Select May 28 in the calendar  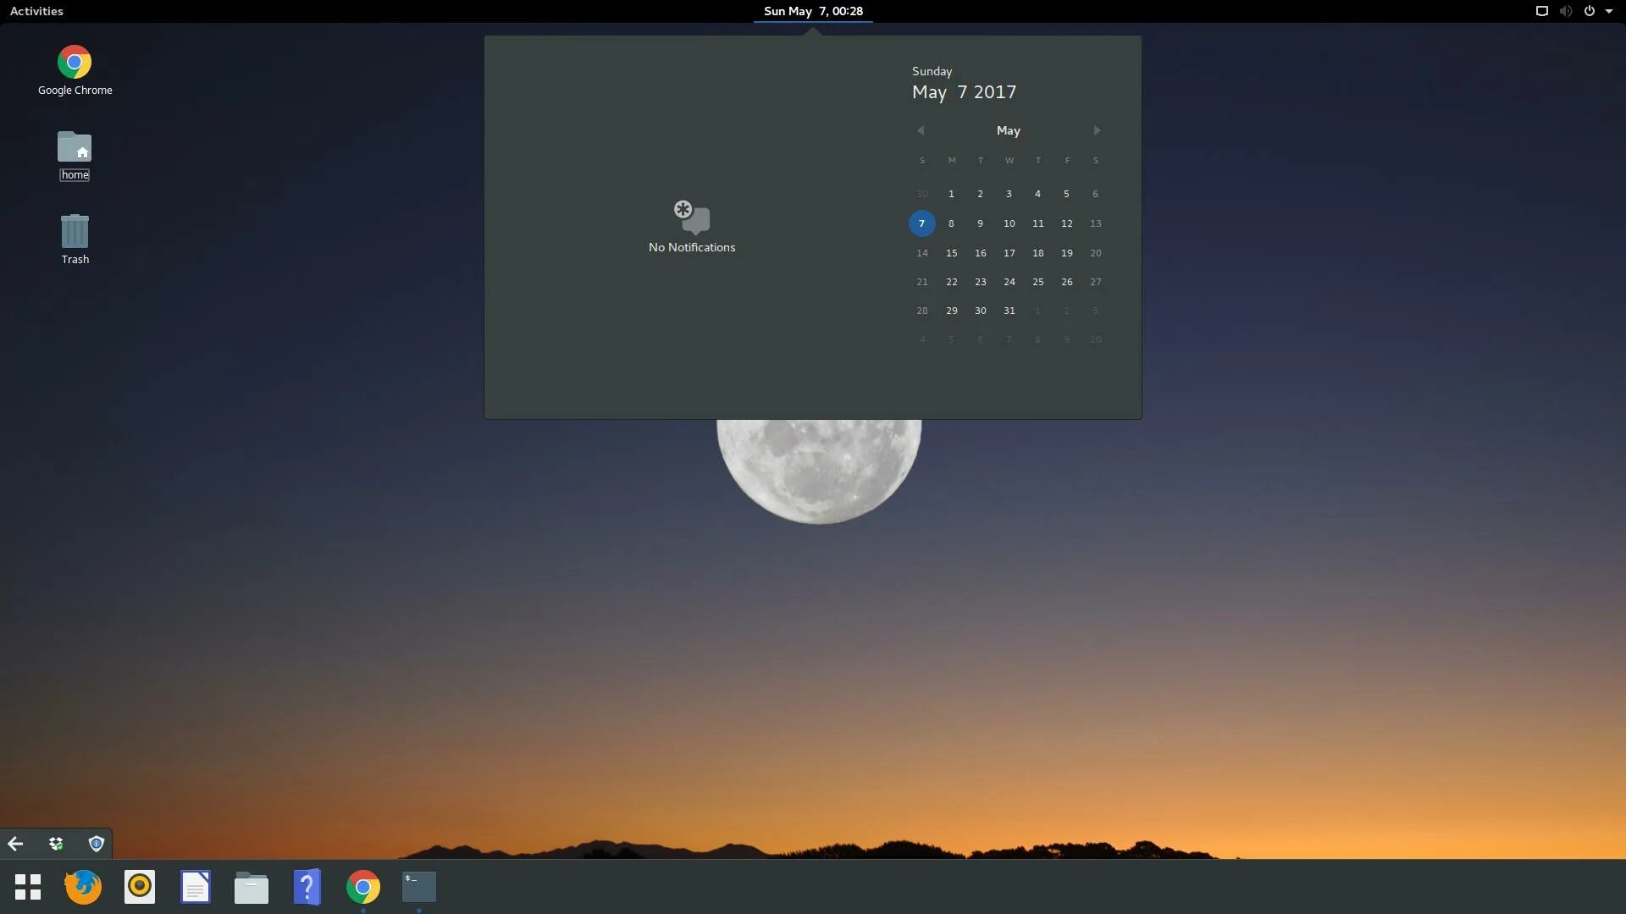click(922, 311)
